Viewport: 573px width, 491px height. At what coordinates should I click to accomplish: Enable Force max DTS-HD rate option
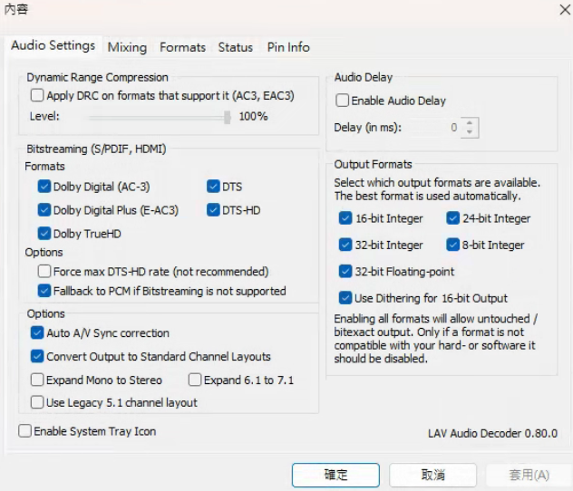[x=44, y=271]
